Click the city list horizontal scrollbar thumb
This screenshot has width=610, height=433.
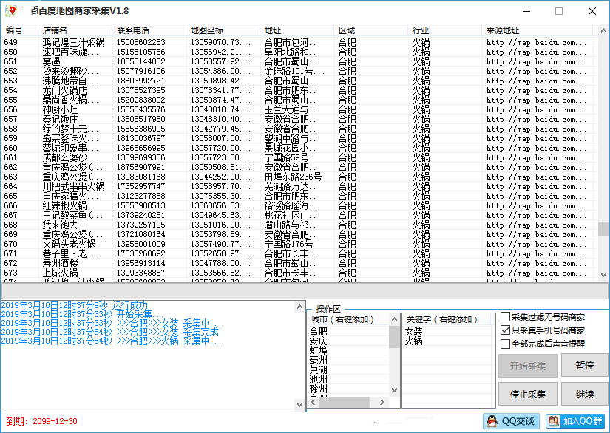click(x=345, y=402)
